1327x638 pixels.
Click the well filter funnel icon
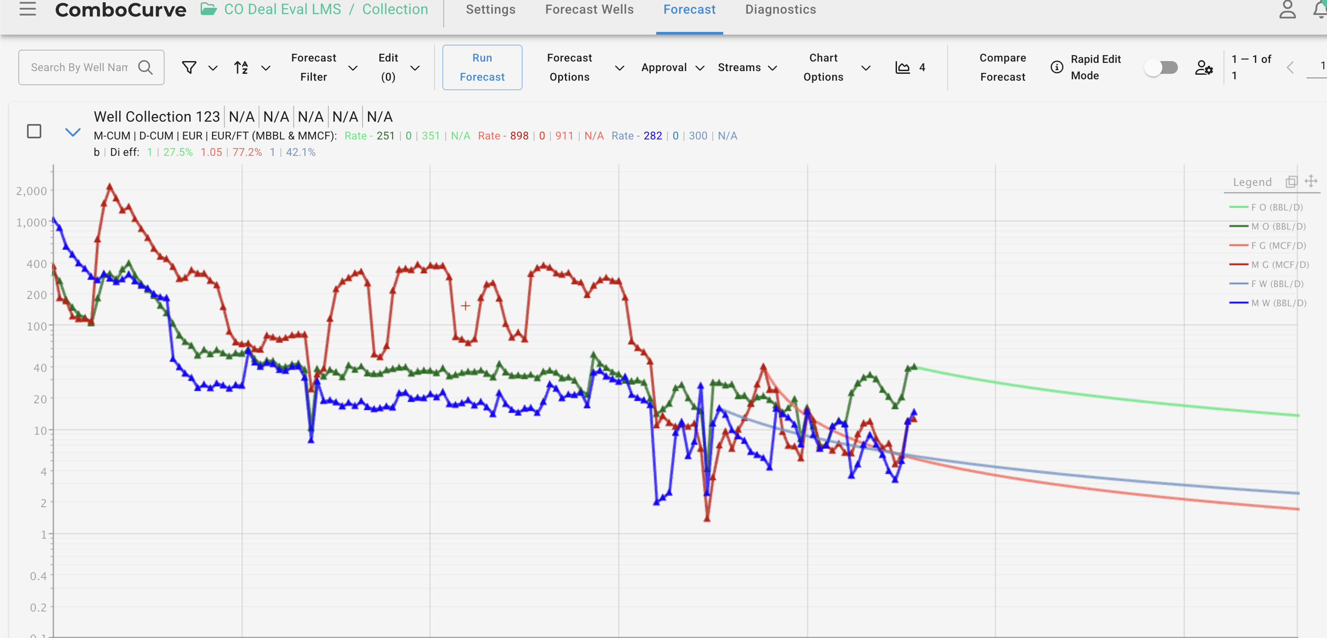(189, 67)
